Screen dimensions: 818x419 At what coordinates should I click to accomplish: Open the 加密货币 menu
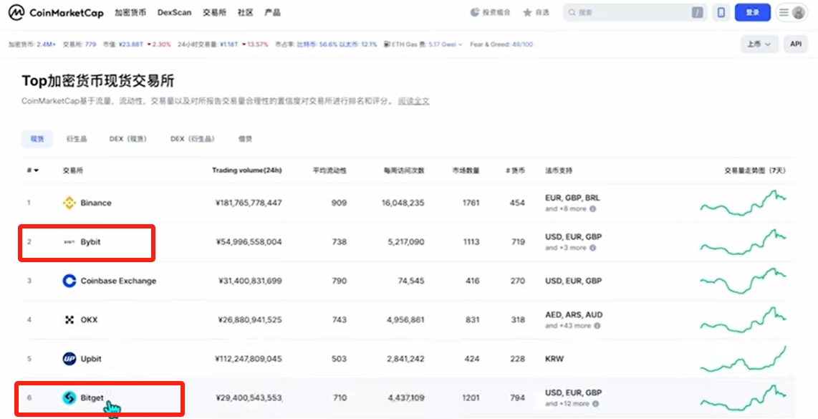(x=130, y=12)
